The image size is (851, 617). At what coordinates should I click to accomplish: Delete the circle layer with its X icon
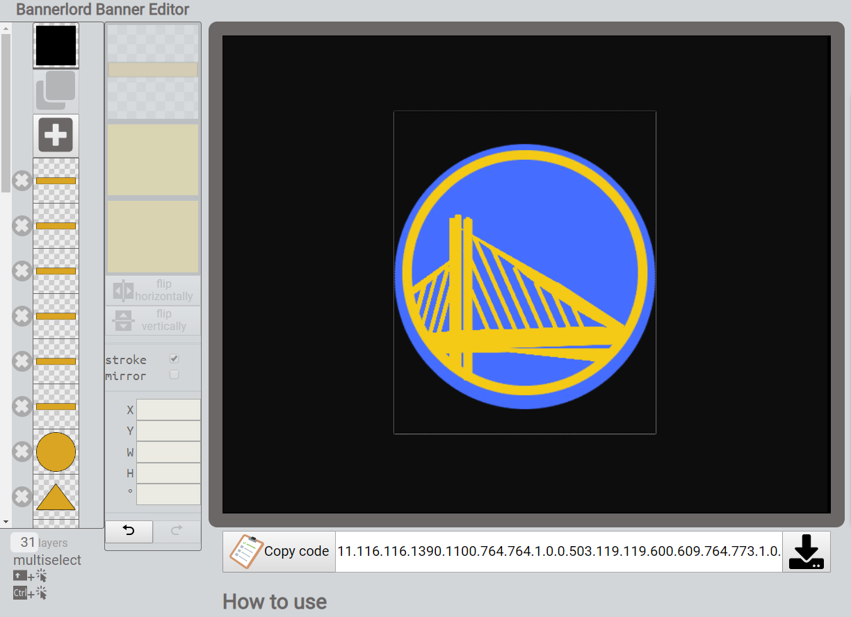click(x=22, y=452)
